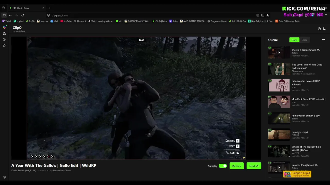Open the Twitch bookmark
Screen dimensions: 330x185
tap(7, 21)
